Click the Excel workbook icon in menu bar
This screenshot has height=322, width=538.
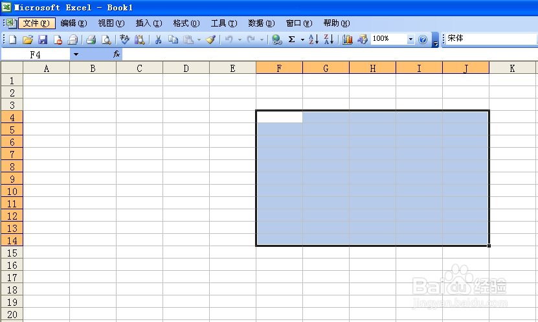(11, 23)
